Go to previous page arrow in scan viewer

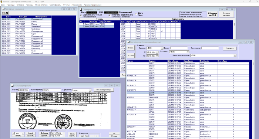13,133
